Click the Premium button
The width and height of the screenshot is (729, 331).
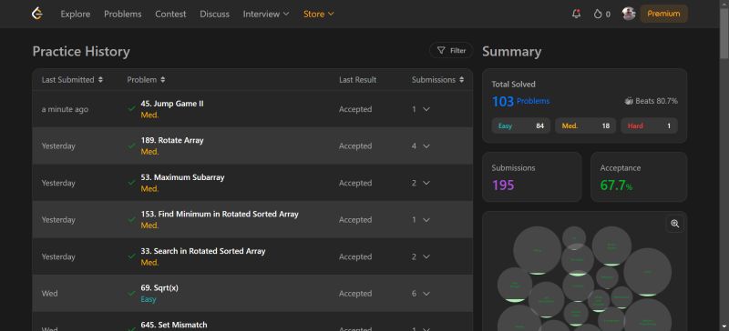click(663, 14)
